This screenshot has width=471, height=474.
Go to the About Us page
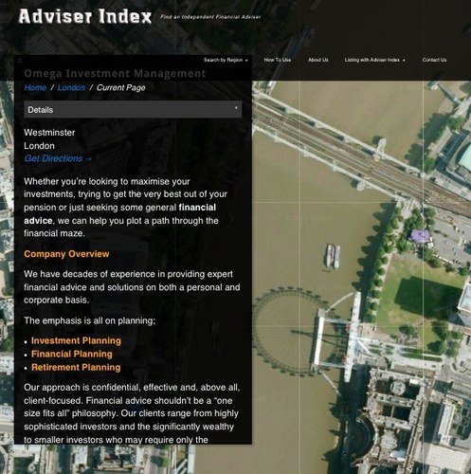[318, 60]
